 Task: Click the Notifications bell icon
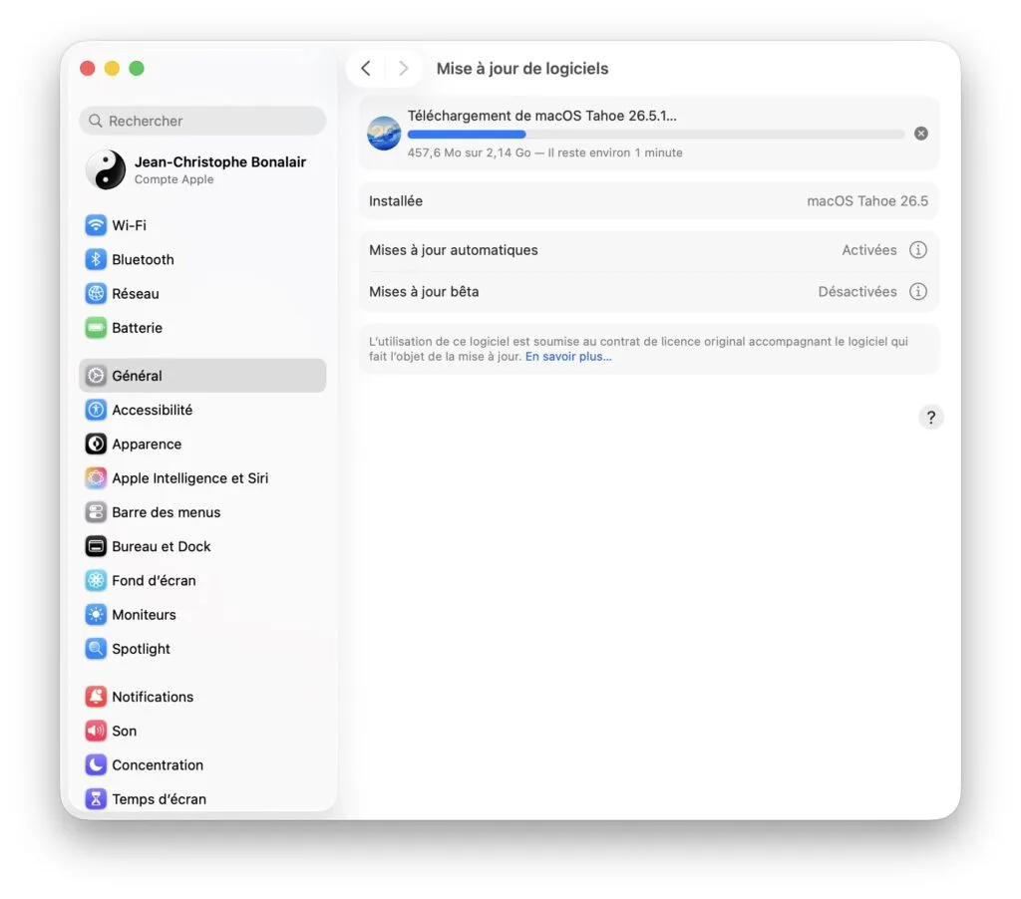96,697
